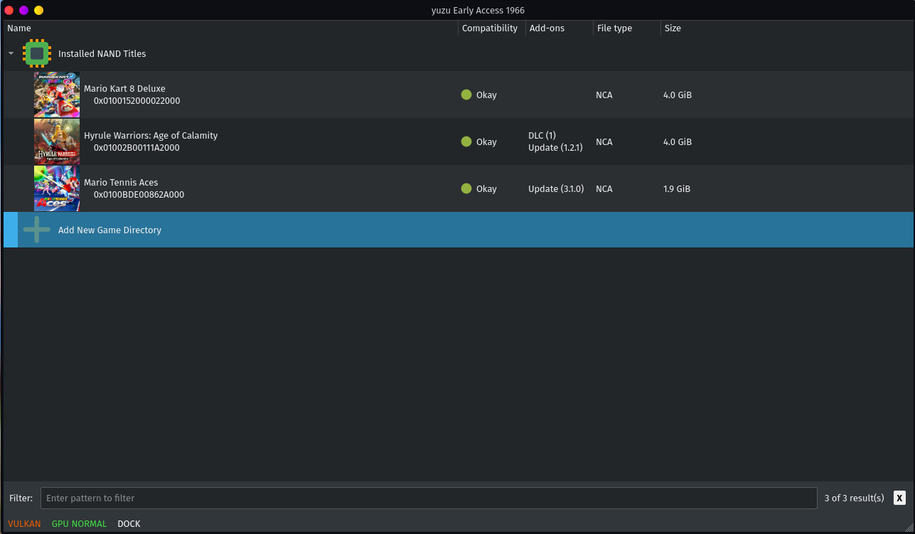Select the Mario Tennis Aces cover thumbnail

tap(57, 188)
